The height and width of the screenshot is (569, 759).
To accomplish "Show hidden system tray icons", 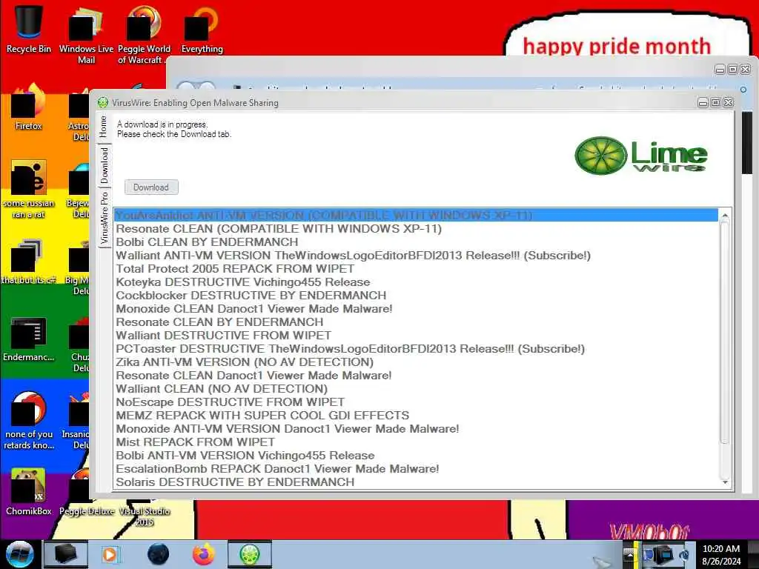I will [629, 554].
